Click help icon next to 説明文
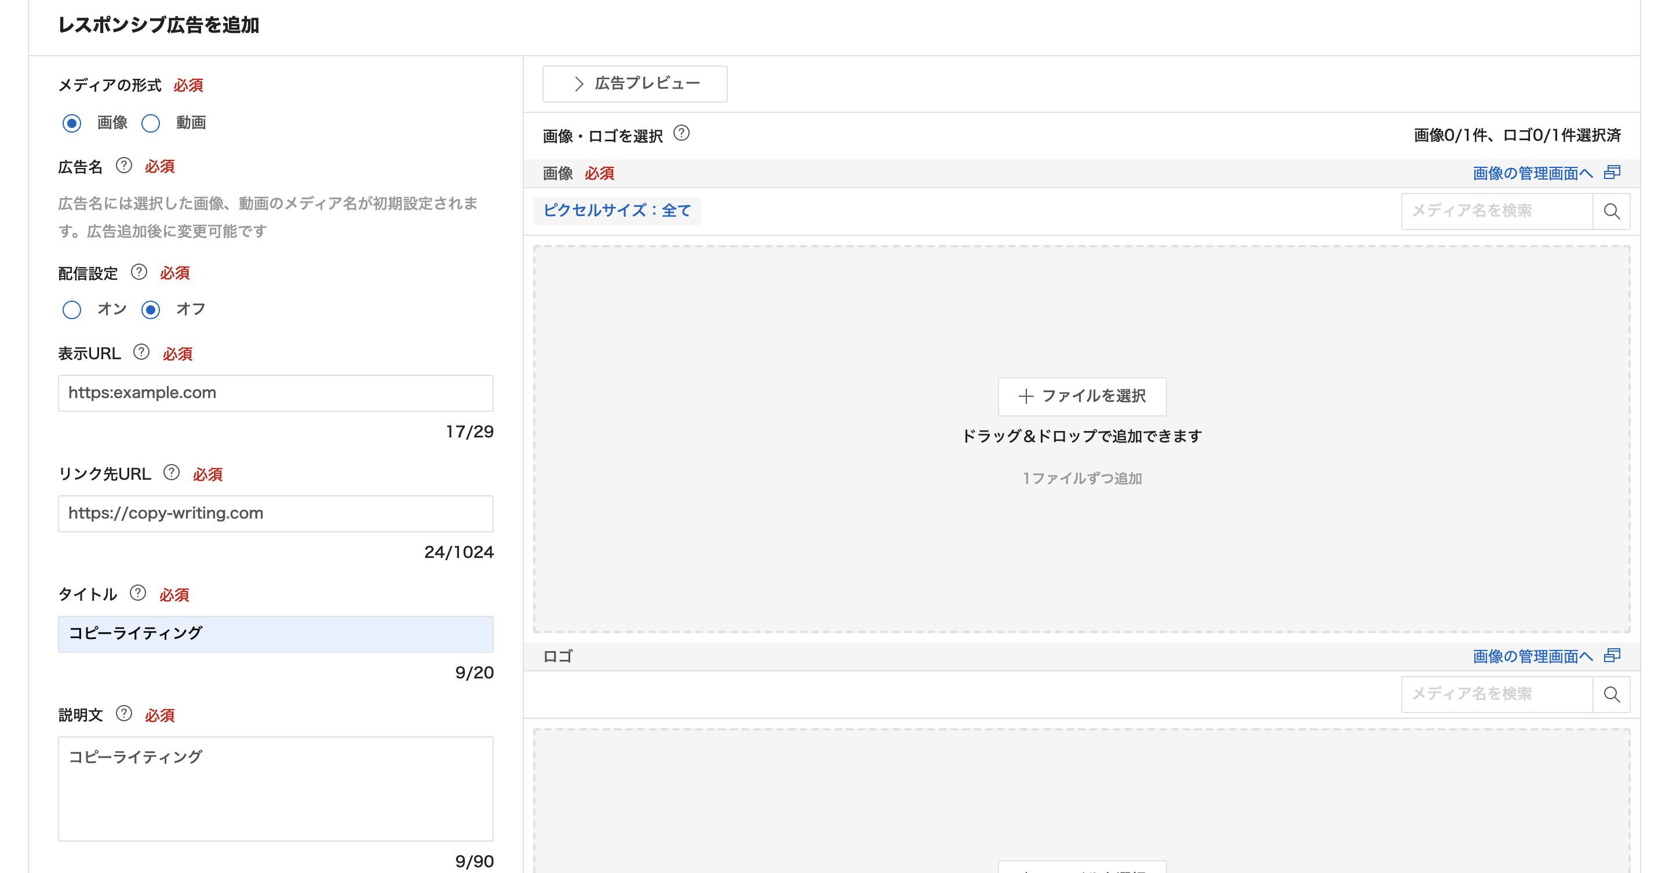 coord(124,714)
